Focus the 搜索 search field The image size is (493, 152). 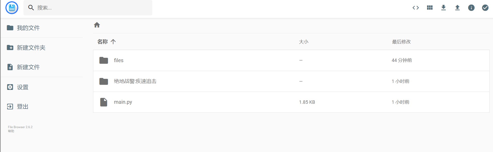[x=88, y=8]
